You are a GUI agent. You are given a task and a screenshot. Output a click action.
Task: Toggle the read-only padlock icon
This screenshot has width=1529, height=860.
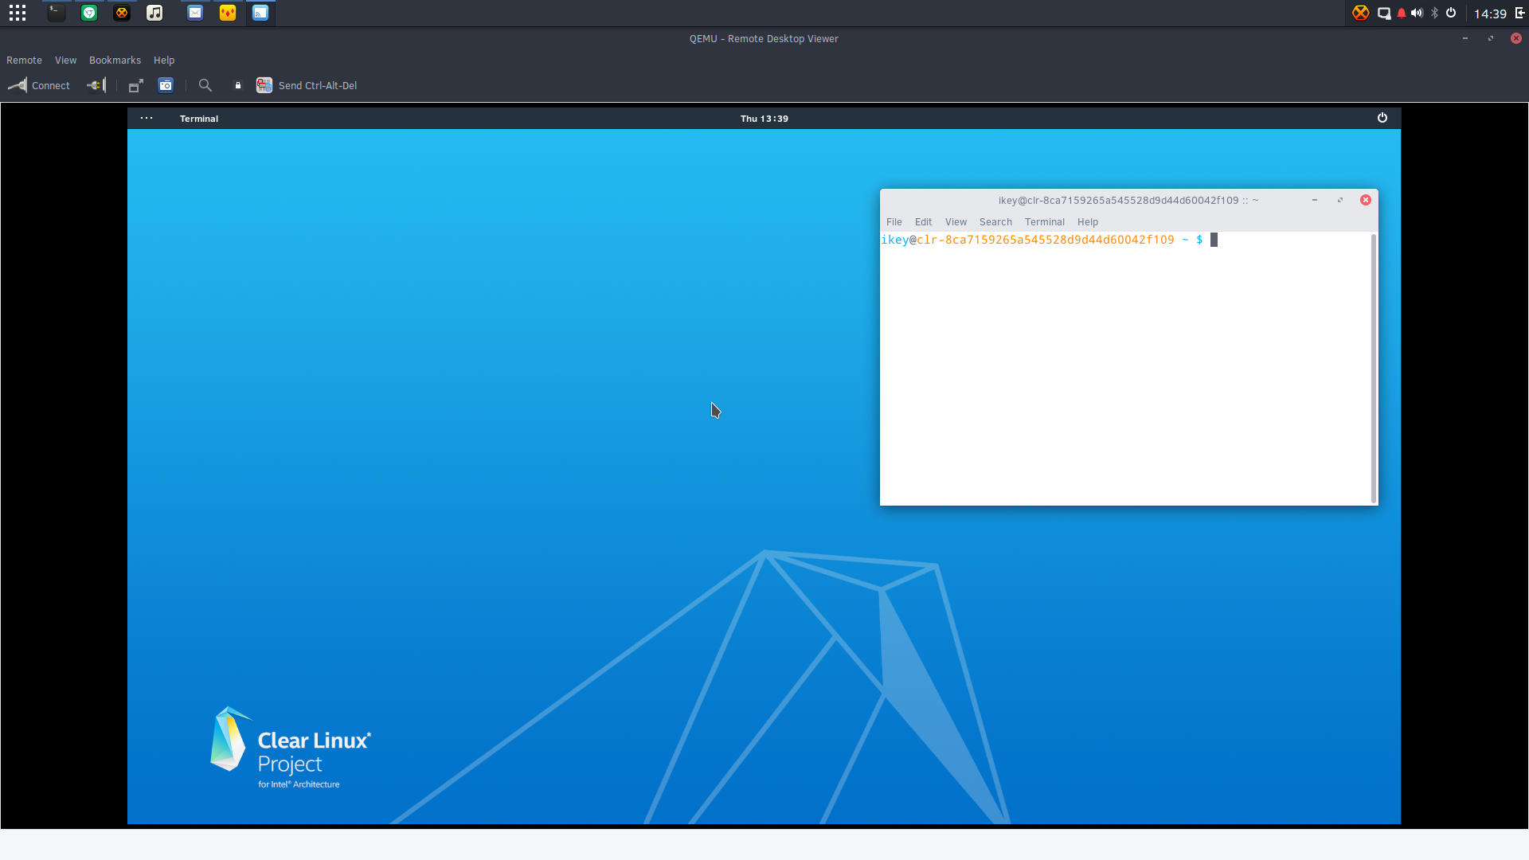click(237, 85)
